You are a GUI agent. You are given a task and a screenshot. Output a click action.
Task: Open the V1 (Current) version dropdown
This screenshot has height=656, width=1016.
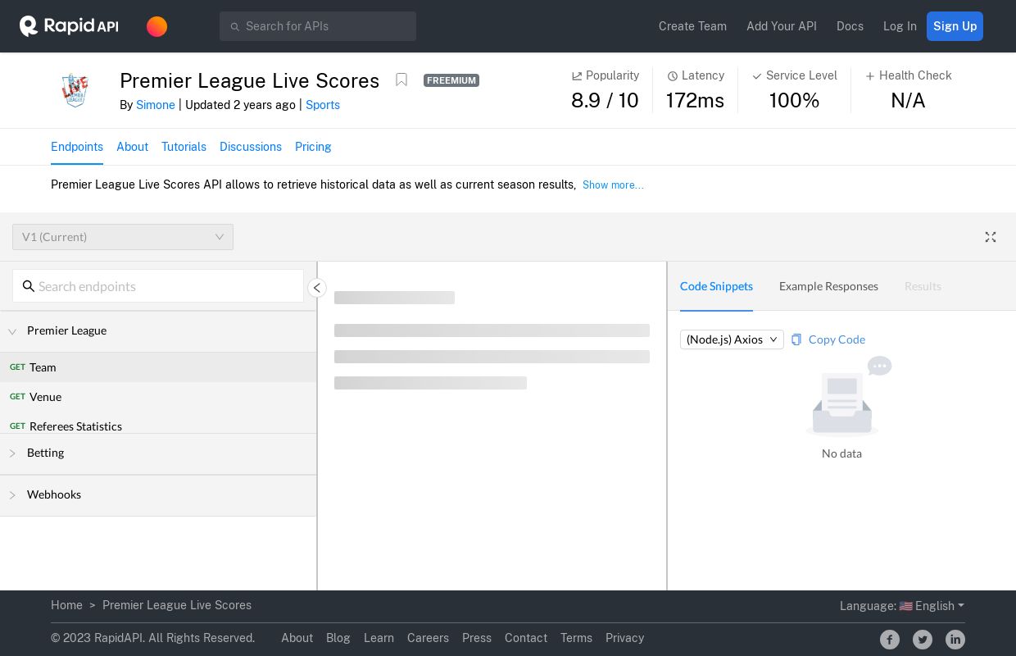click(123, 237)
